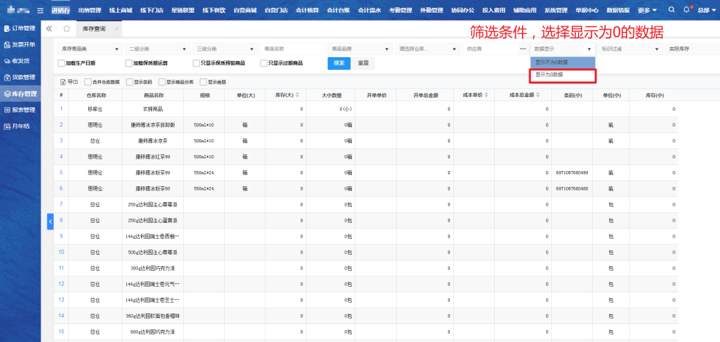Image resolution: width=720 pixels, height=342 pixels.
Task: Expand the 库存商品类 dropdown
Action: pos(90,49)
